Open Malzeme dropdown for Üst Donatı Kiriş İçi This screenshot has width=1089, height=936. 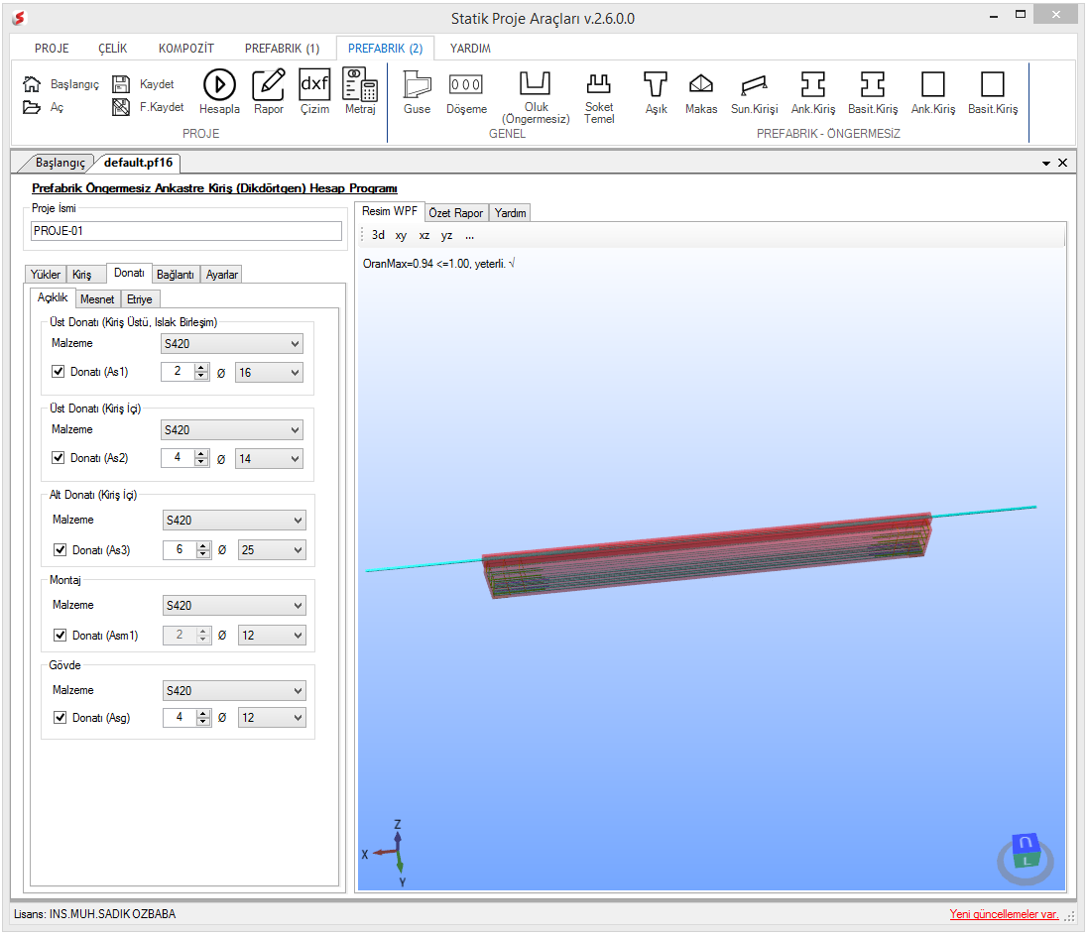click(232, 429)
